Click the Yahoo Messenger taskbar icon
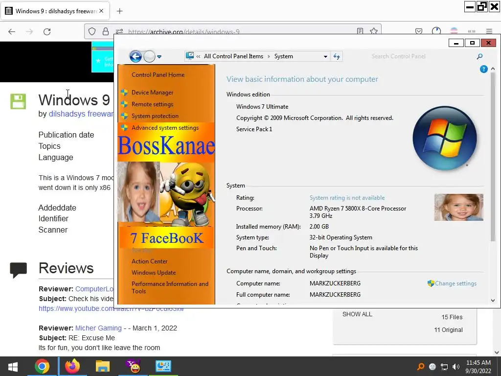This screenshot has height=376, width=501. (133, 366)
